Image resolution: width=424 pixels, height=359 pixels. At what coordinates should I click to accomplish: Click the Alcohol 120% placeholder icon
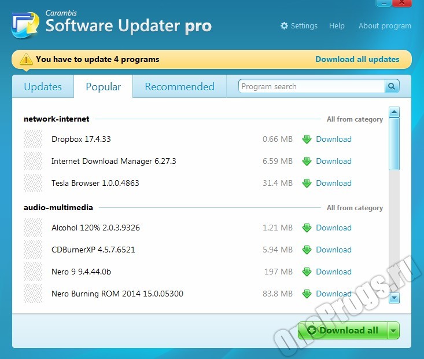point(33,228)
